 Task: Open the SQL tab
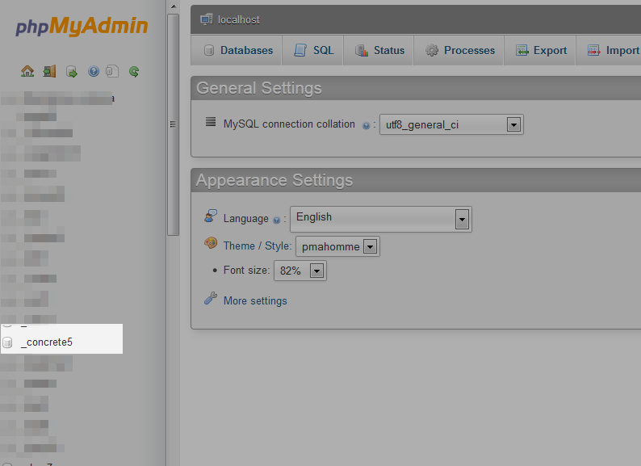coord(314,50)
